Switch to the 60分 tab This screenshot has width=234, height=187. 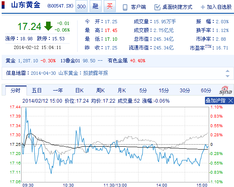coord(206,91)
